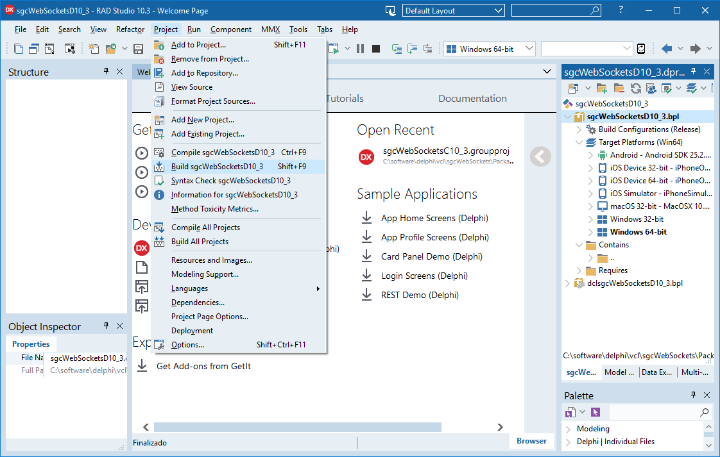Click the Activate platform layers icon
720x457 pixels.
(692, 88)
